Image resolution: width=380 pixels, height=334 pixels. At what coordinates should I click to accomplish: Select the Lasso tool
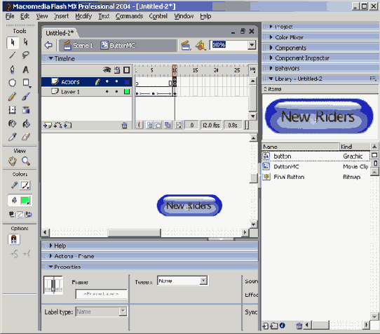25,55
